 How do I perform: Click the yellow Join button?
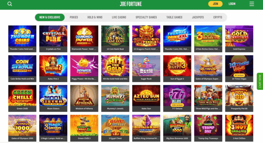pos(215,4)
